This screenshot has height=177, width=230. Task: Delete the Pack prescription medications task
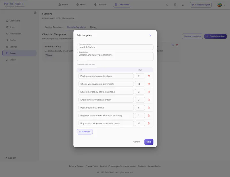pos(149,76)
